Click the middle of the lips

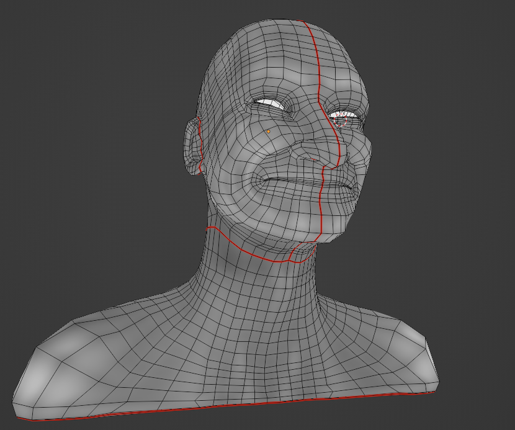tap(304, 184)
